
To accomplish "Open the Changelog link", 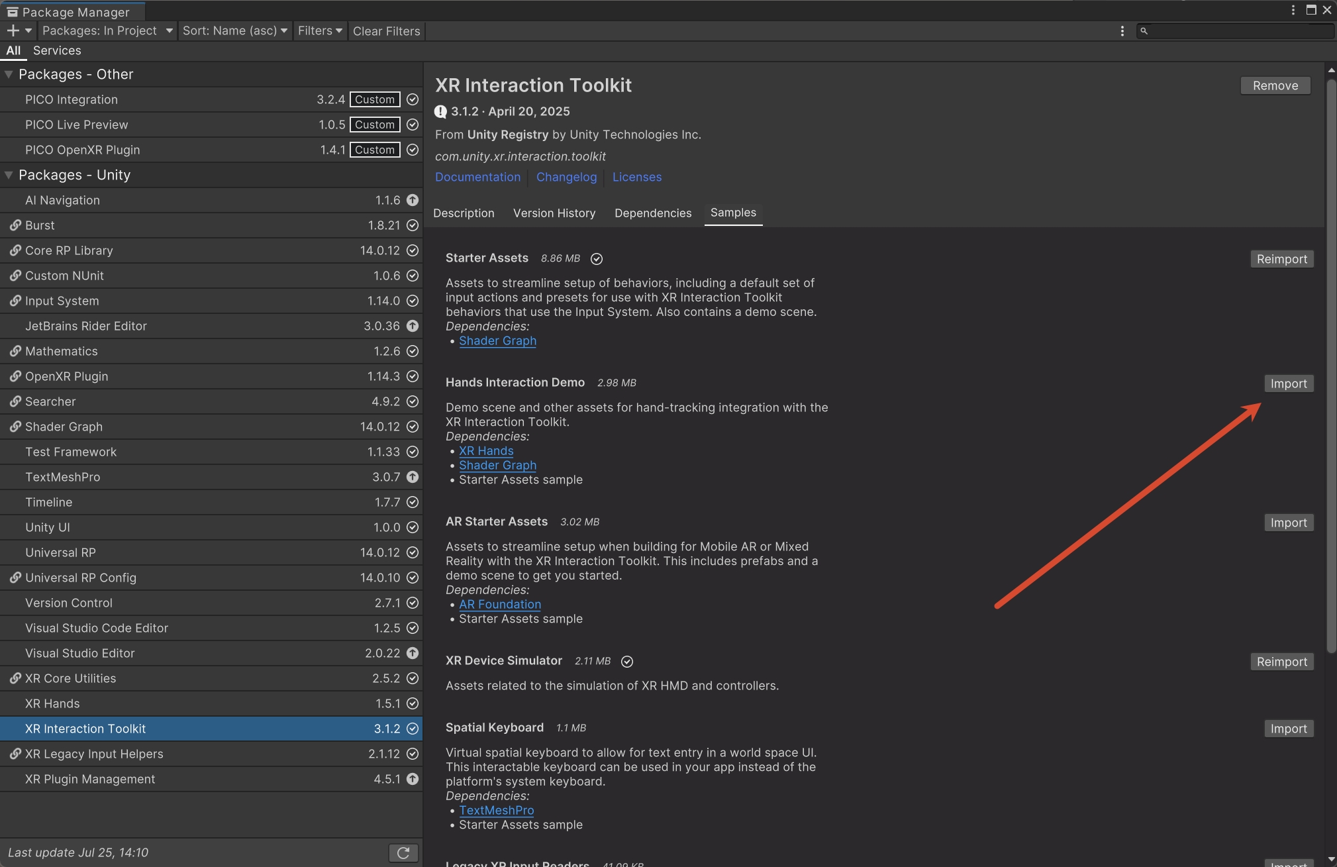I will tap(566, 177).
